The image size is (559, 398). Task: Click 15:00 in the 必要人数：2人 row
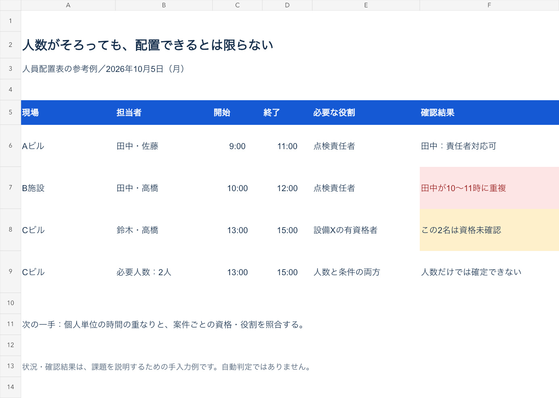coord(287,272)
